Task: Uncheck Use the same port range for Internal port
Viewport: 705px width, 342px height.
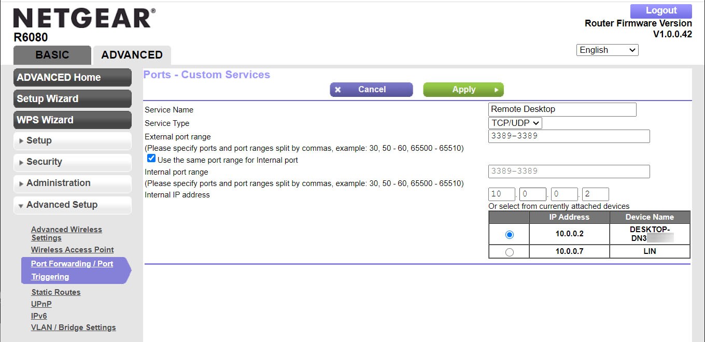Action: [151, 158]
